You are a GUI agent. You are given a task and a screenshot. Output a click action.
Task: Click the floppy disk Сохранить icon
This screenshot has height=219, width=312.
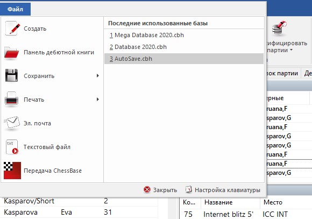[x=11, y=75]
